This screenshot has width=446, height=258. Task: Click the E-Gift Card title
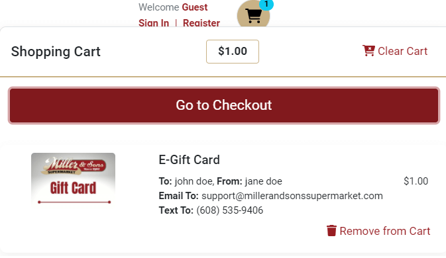pos(189,160)
